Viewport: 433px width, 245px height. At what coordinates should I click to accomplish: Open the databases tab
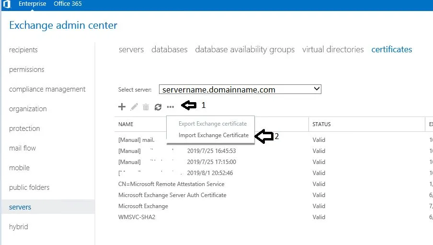pyautogui.click(x=169, y=49)
